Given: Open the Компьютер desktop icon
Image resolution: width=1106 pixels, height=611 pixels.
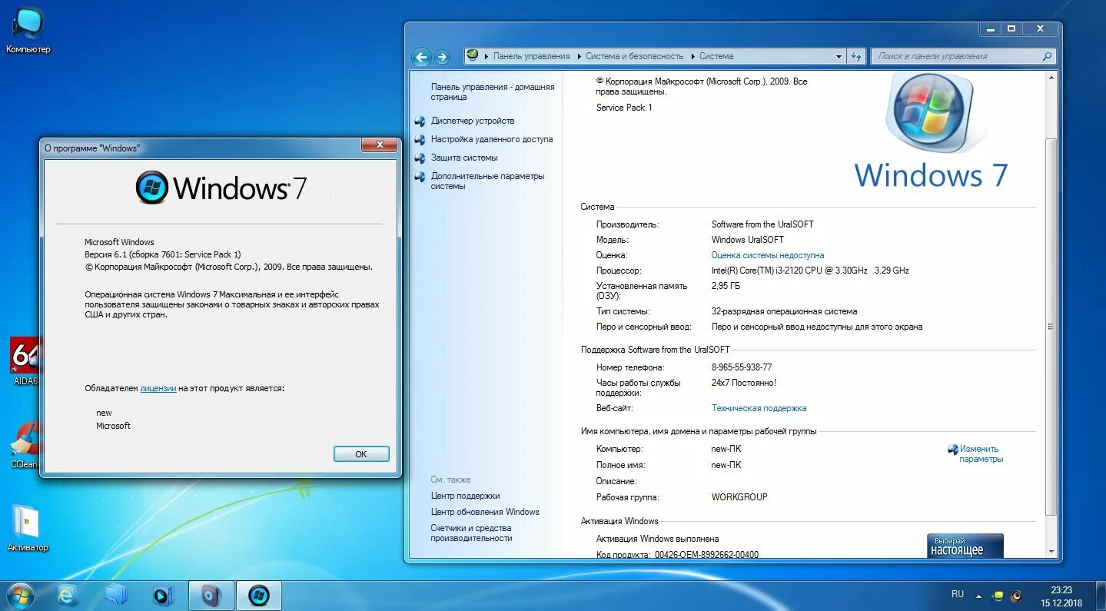Looking at the screenshot, I should [28, 31].
